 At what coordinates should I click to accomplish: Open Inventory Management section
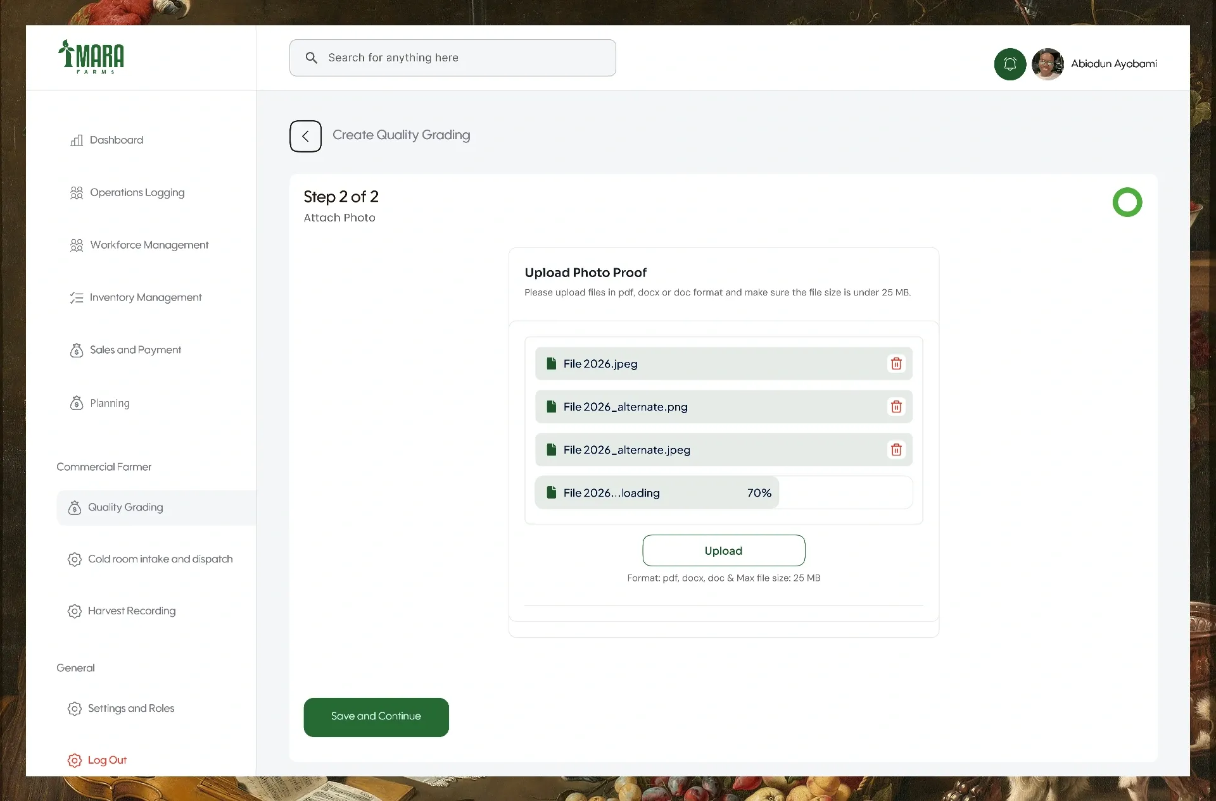tap(136, 297)
